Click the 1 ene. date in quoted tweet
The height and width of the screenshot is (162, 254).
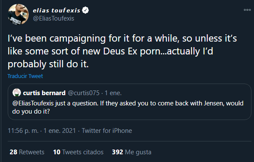tap(113, 93)
